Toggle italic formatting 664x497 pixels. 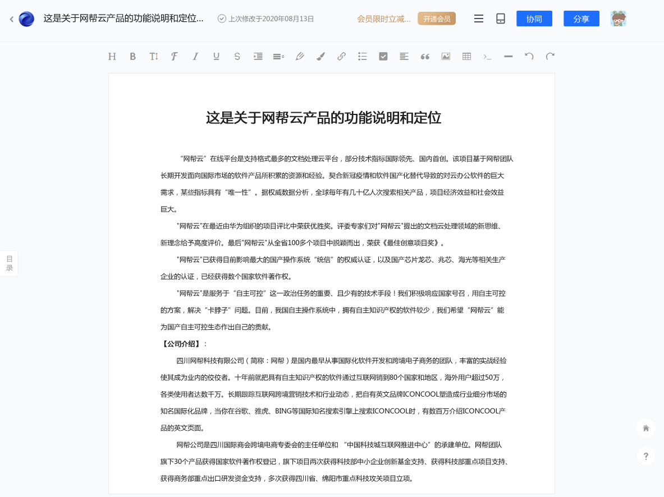pos(195,56)
